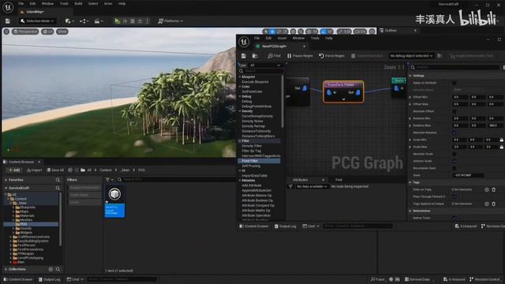Open Build menu in main editor
This screenshot has height=284, width=505.
point(78,3)
